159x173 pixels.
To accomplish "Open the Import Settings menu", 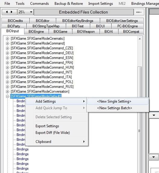I will (101, 4).
